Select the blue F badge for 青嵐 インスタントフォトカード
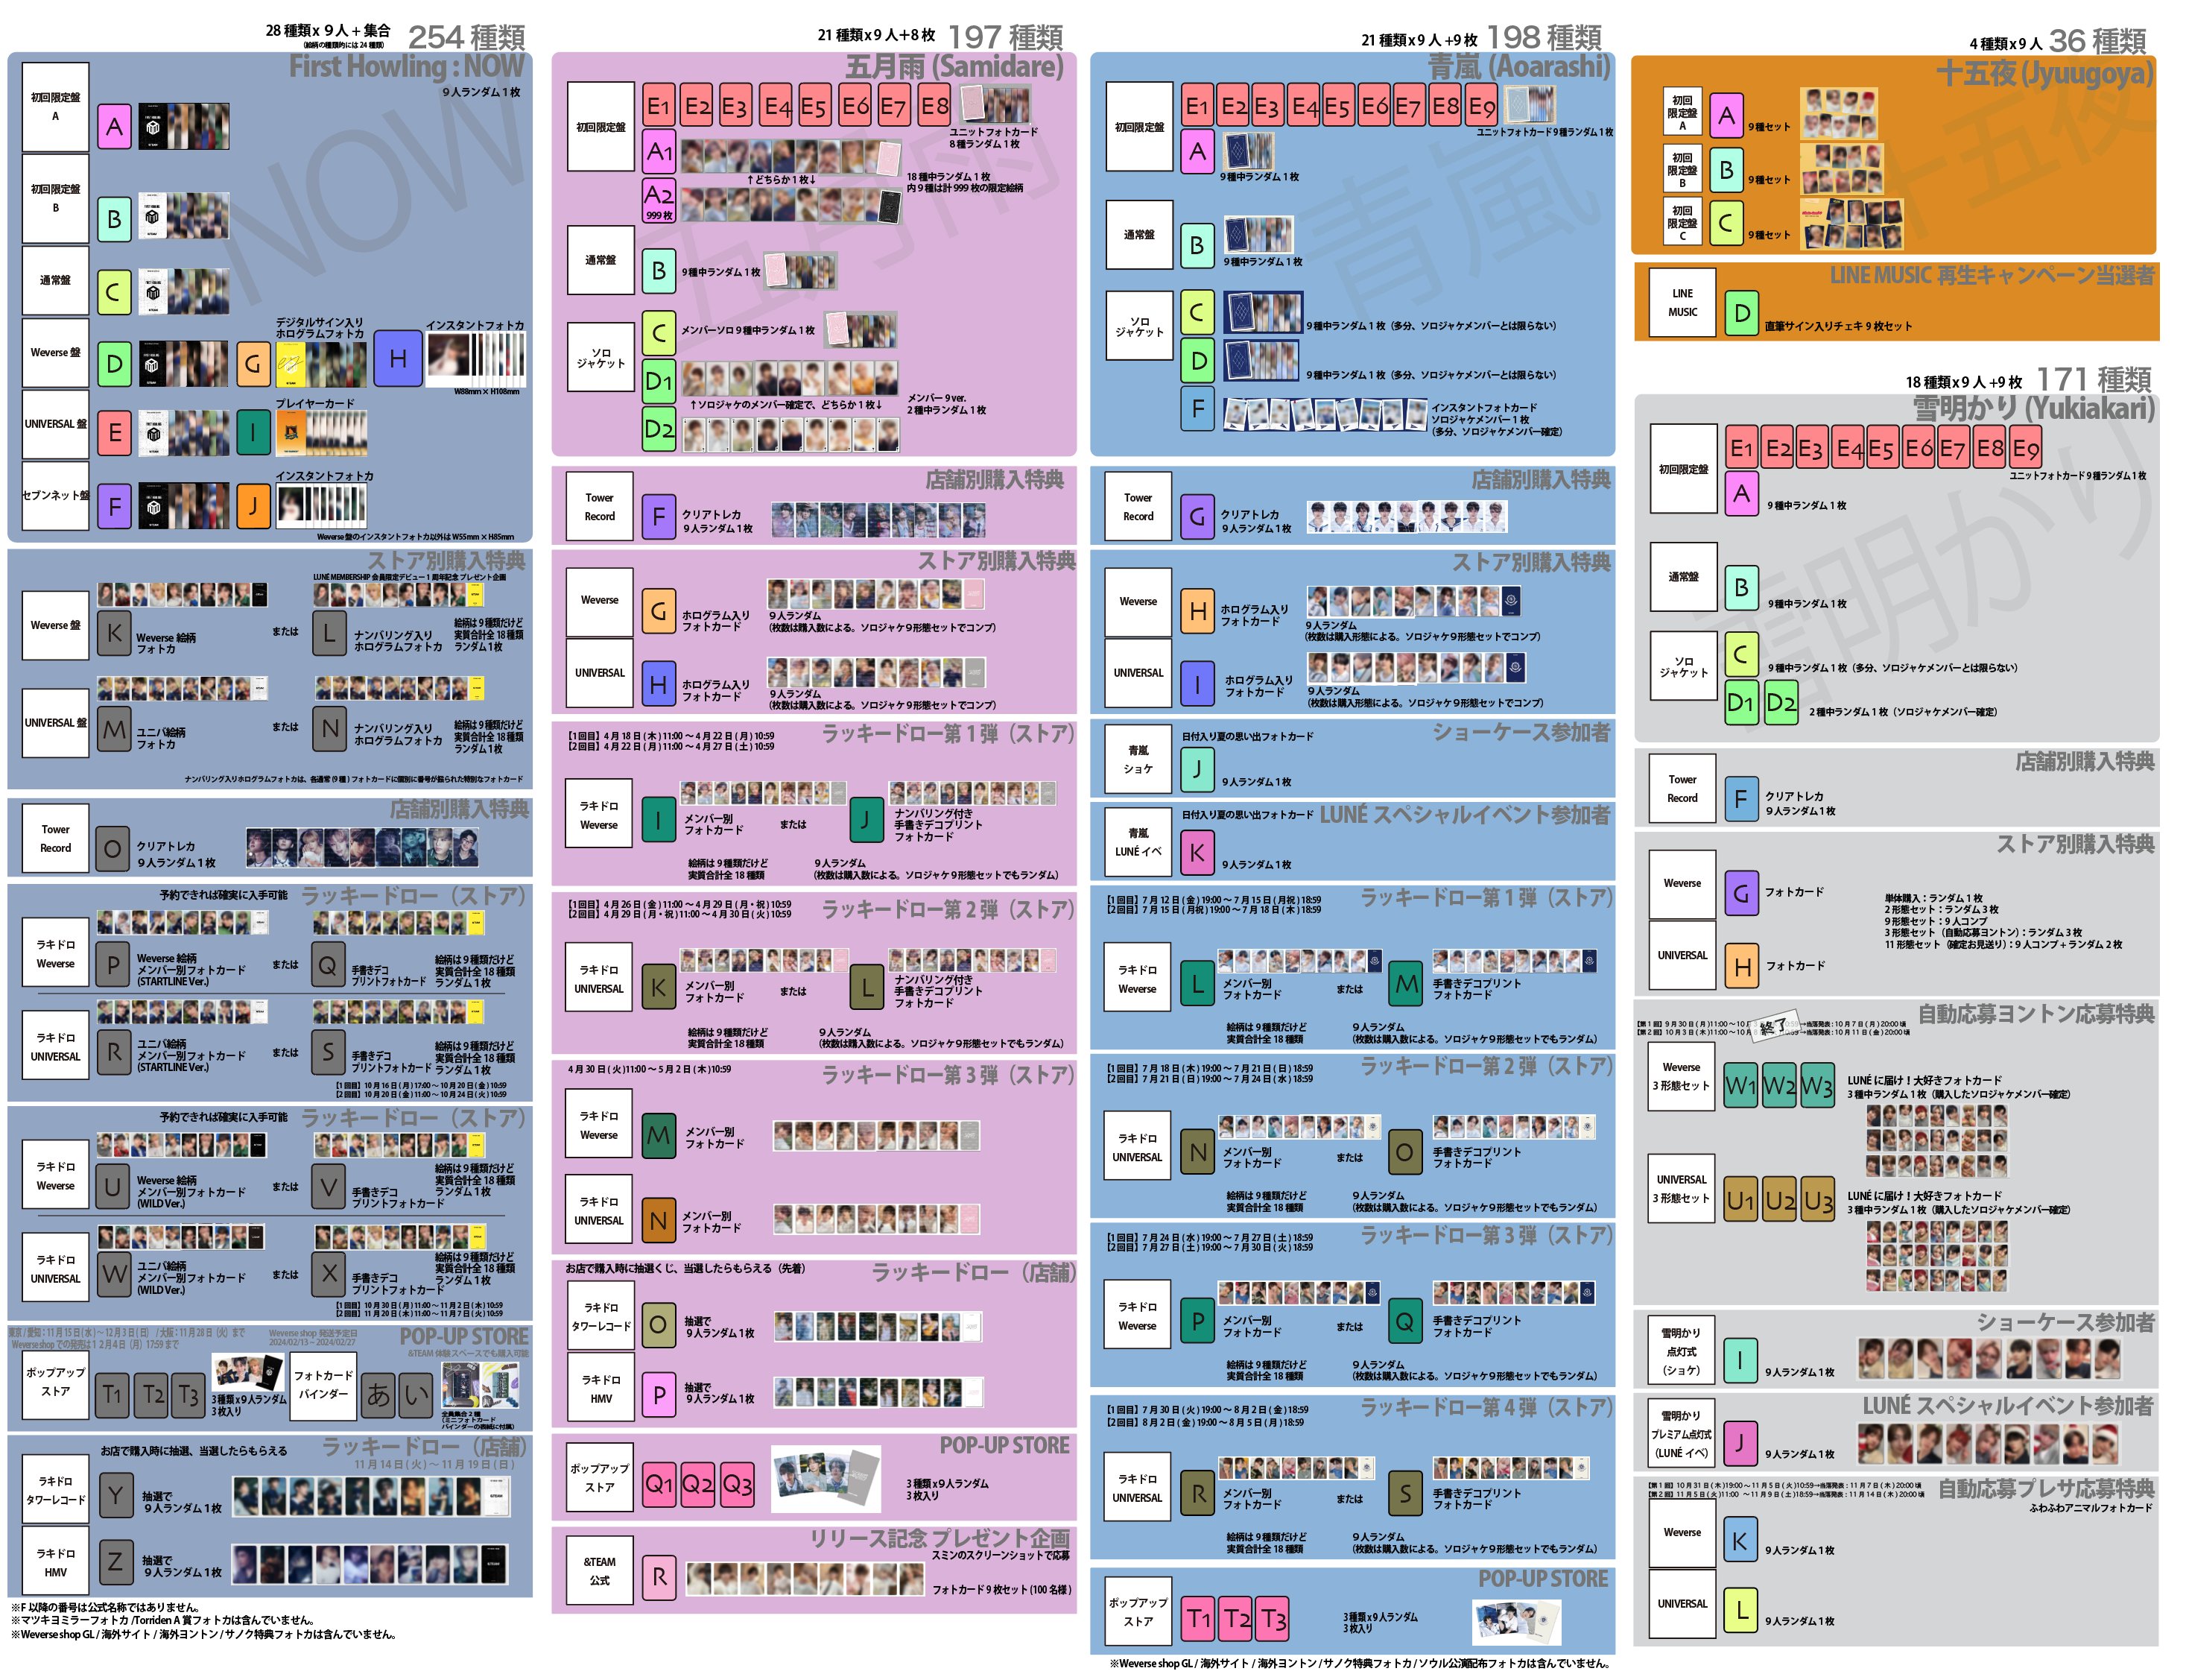Viewport: 2186px width, 1680px height. click(1197, 408)
